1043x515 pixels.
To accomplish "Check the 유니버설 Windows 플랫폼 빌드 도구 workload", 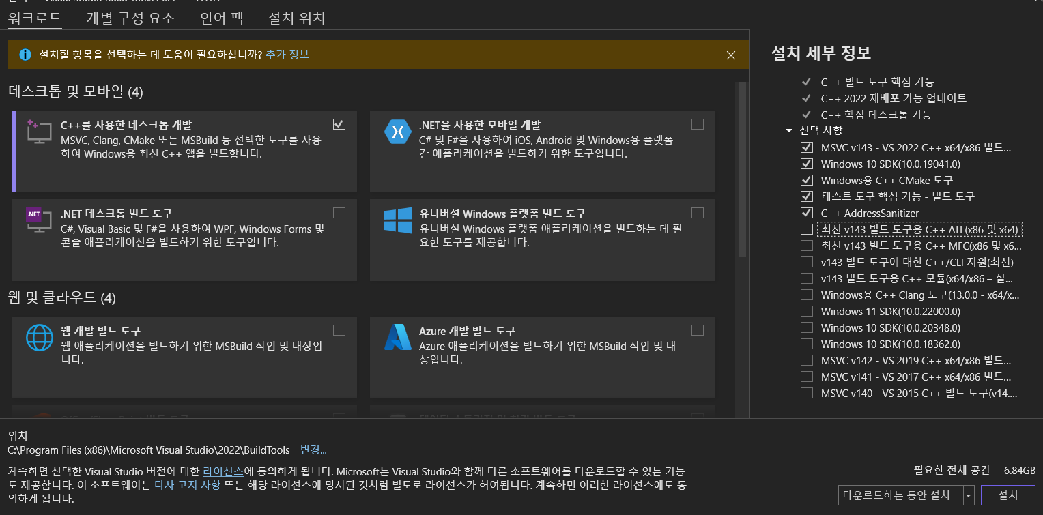I will coord(697,212).
